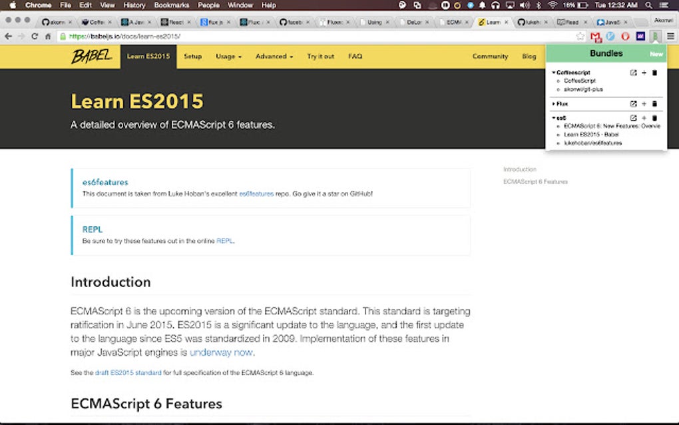Collapse the Coffeescript bundle triangle
Image resolution: width=679 pixels, height=425 pixels.
pos(553,73)
